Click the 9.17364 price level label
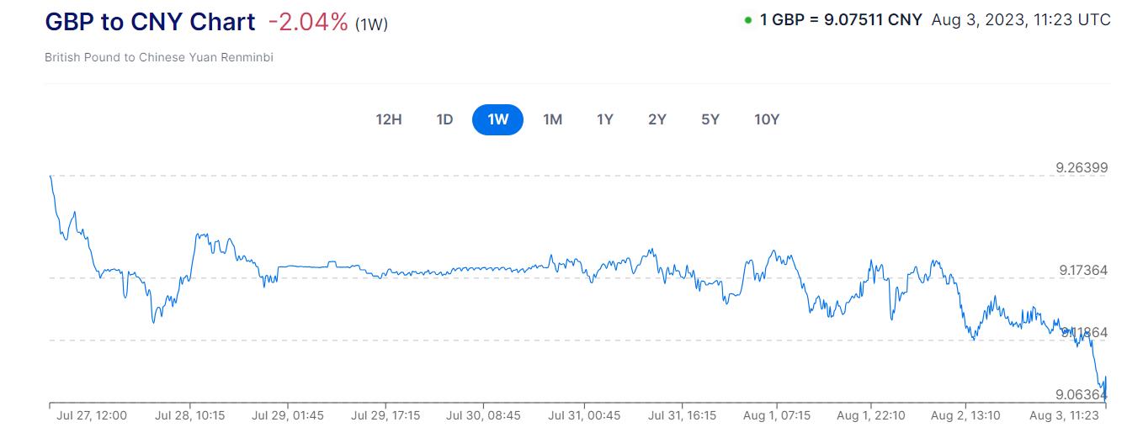The image size is (1143, 438). pyautogui.click(x=1083, y=271)
